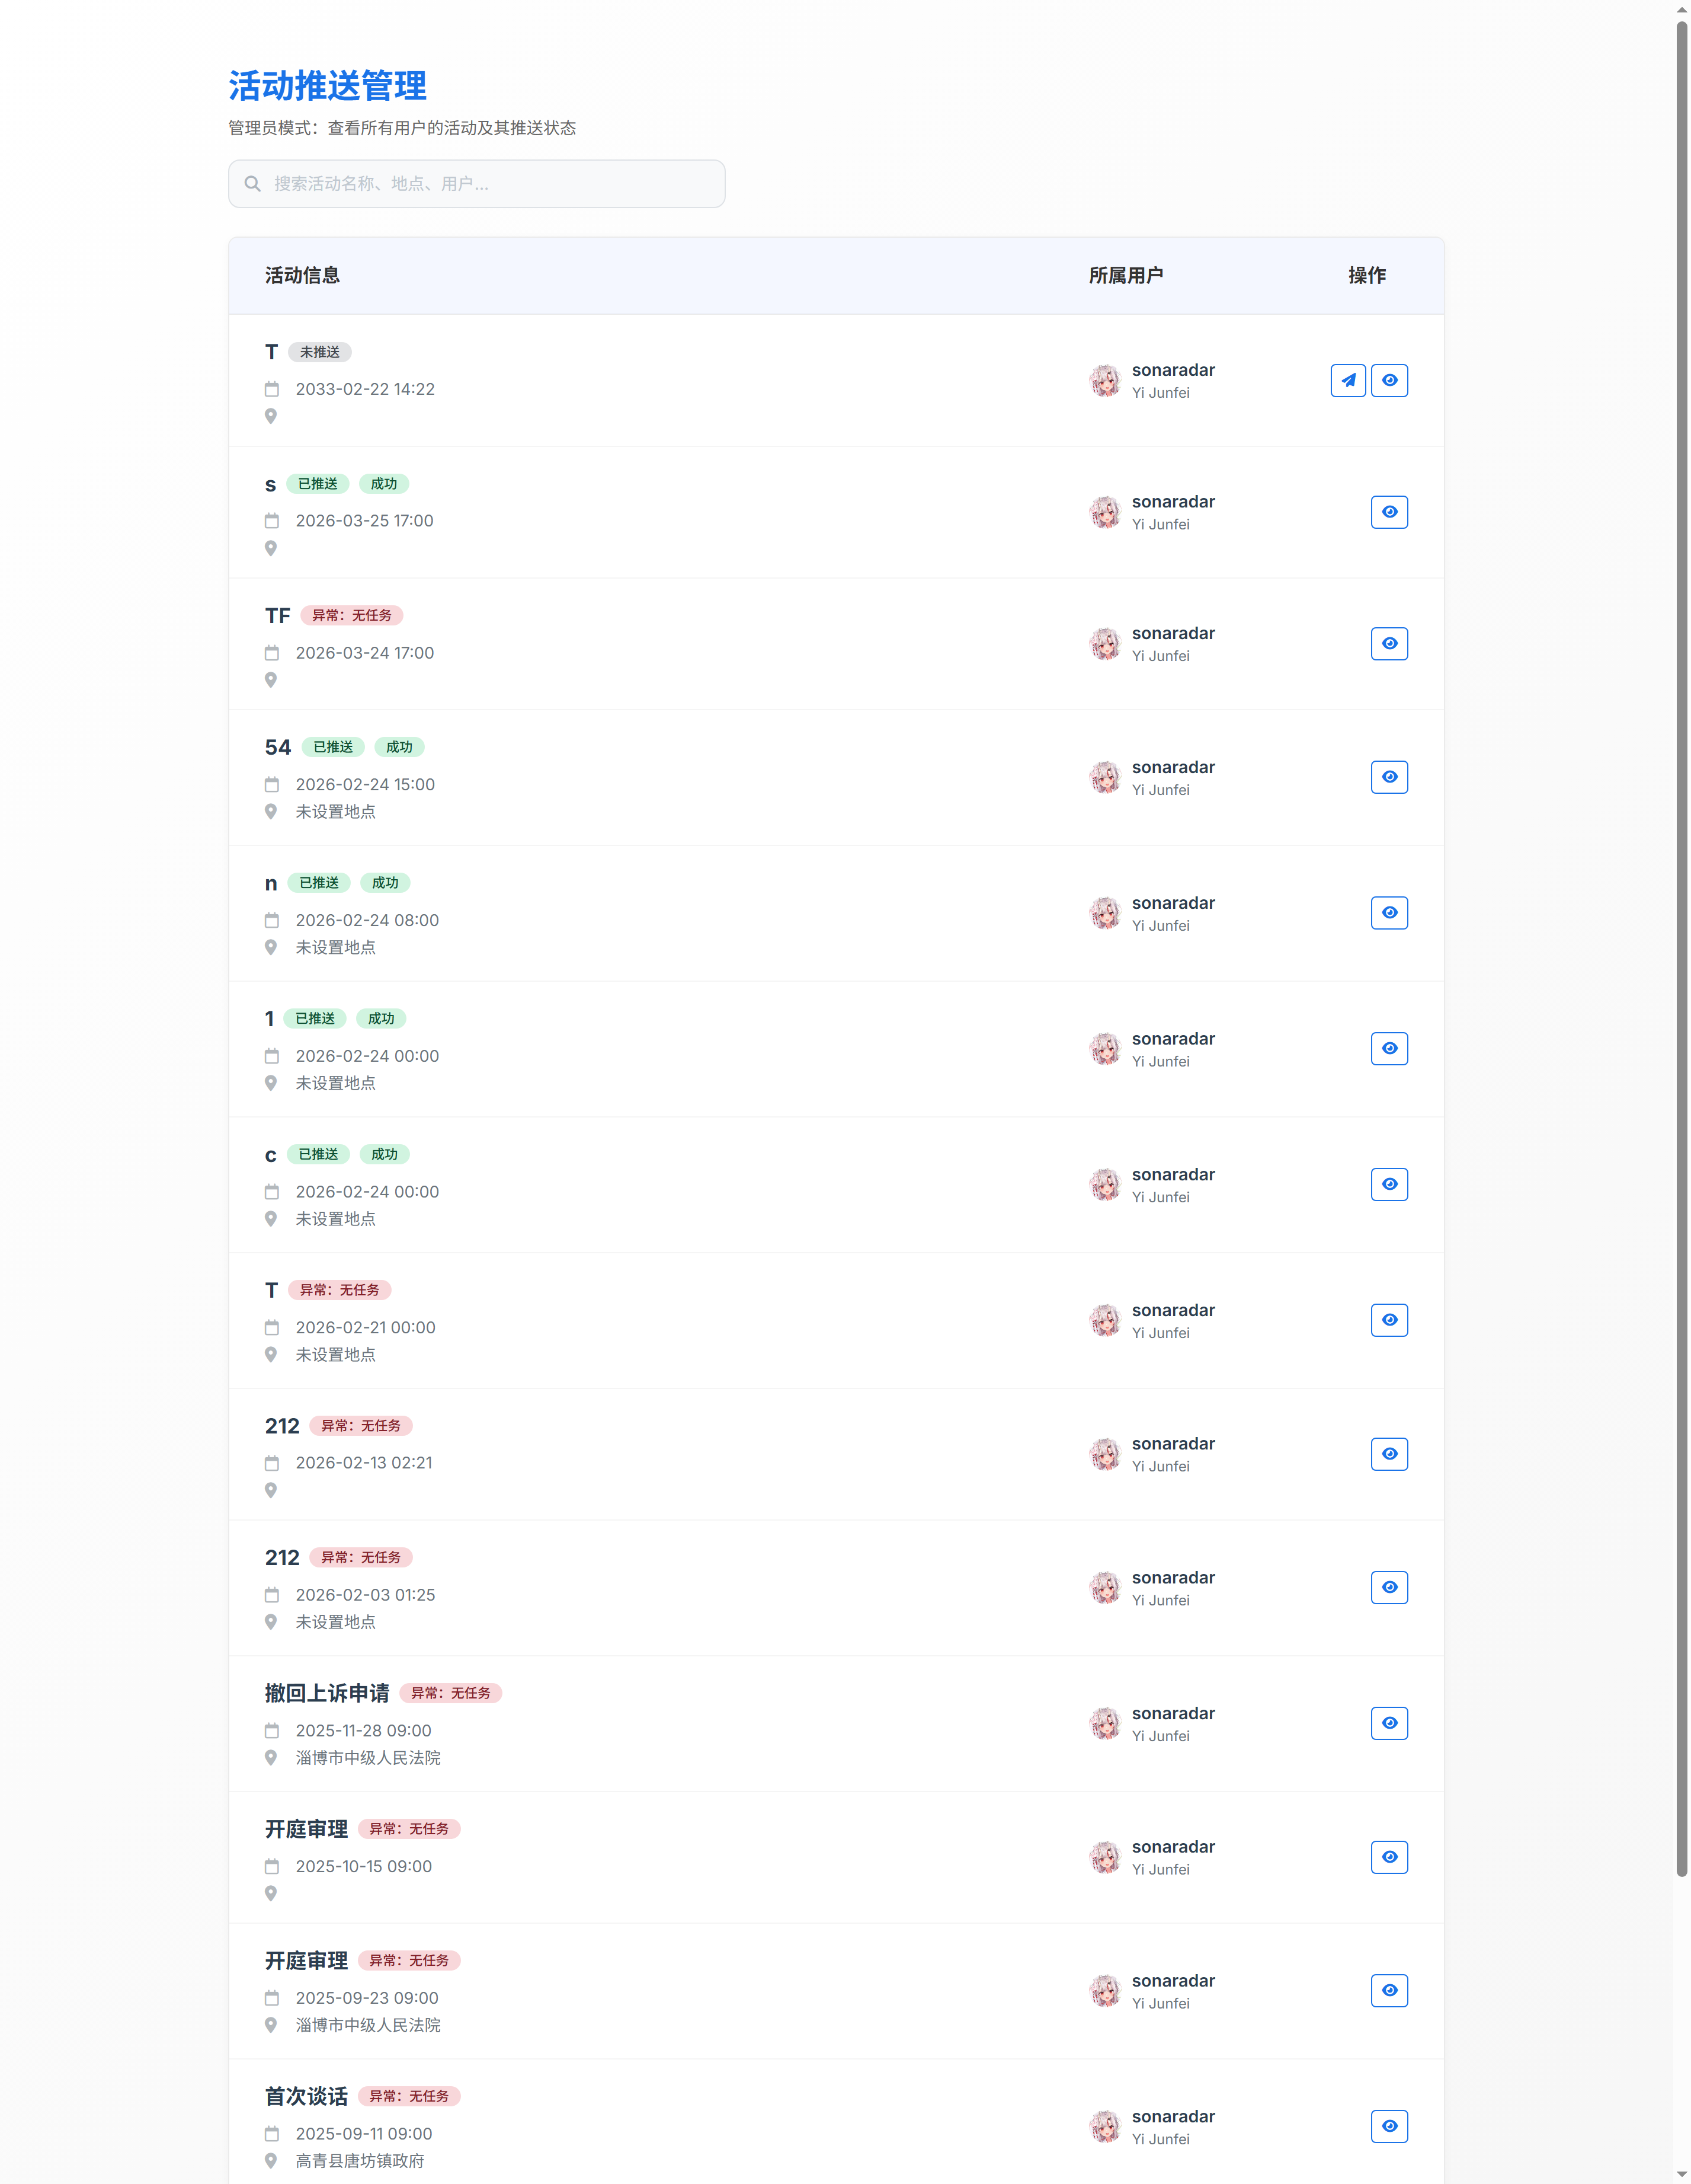Click sonaradar avatar in the first row
1691x2184 pixels.
click(x=1104, y=381)
